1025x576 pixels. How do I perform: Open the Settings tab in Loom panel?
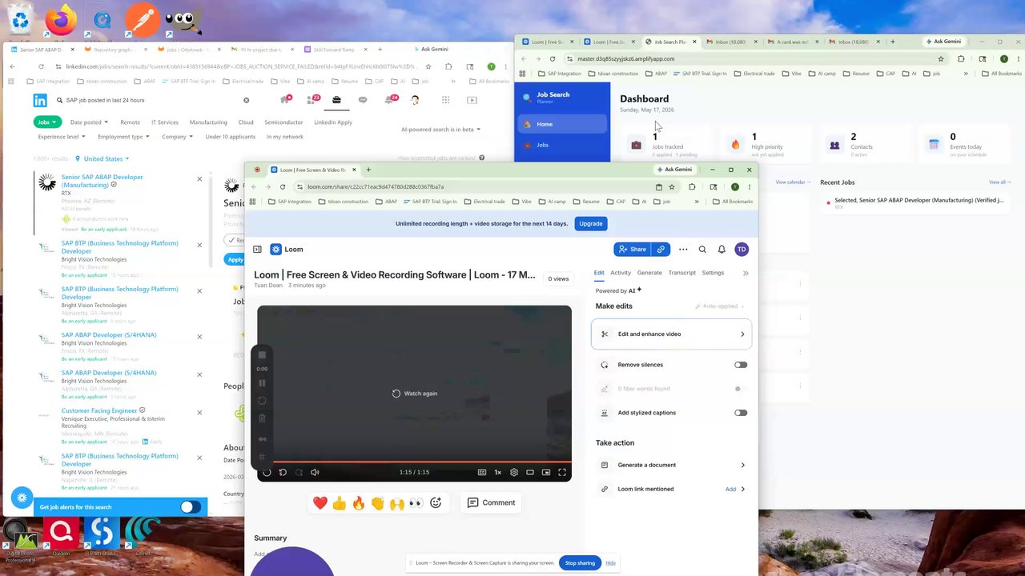713,273
